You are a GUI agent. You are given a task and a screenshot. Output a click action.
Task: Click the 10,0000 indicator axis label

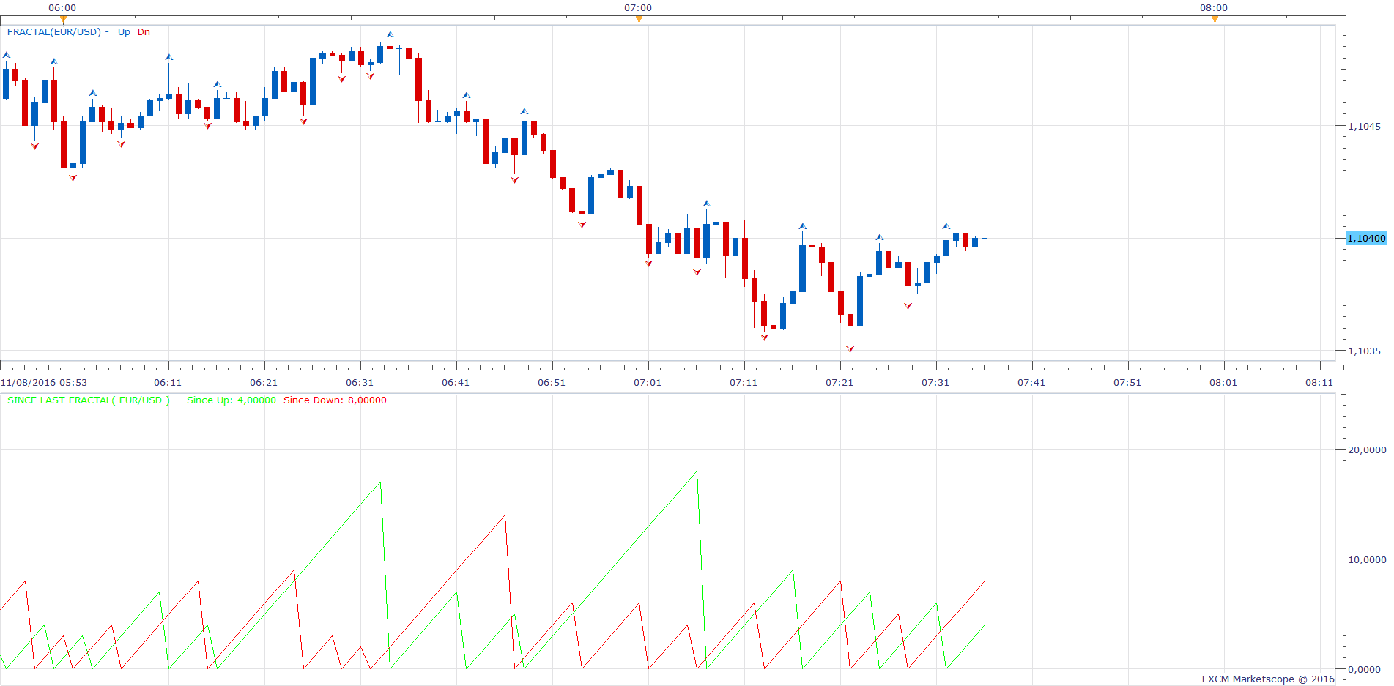[1367, 559]
